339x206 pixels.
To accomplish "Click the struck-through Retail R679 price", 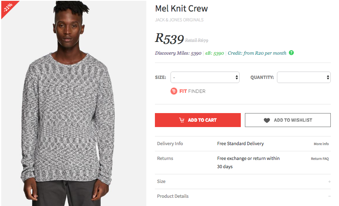I will pos(197,40).
